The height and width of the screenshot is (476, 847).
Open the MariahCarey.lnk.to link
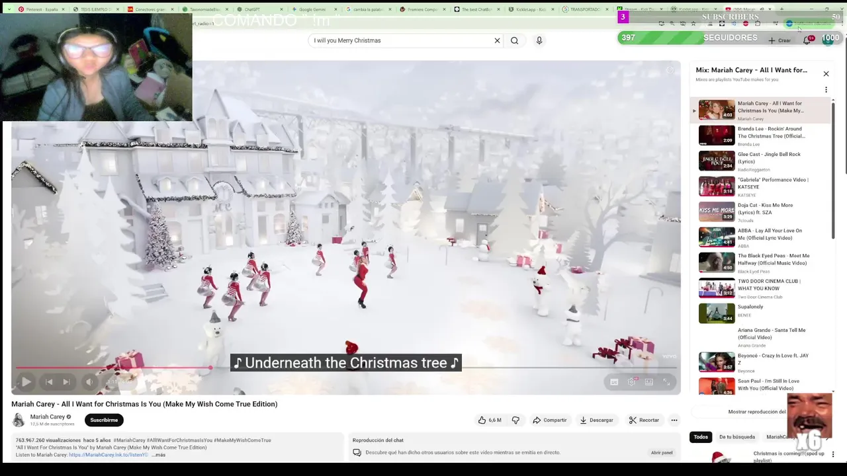tap(109, 455)
